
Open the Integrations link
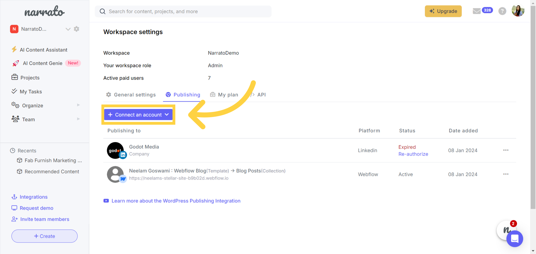(x=33, y=197)
